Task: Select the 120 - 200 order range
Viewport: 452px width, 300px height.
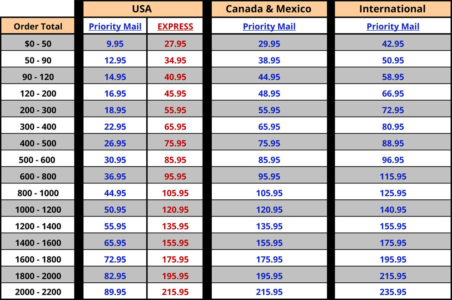Action: click(38, 94)
